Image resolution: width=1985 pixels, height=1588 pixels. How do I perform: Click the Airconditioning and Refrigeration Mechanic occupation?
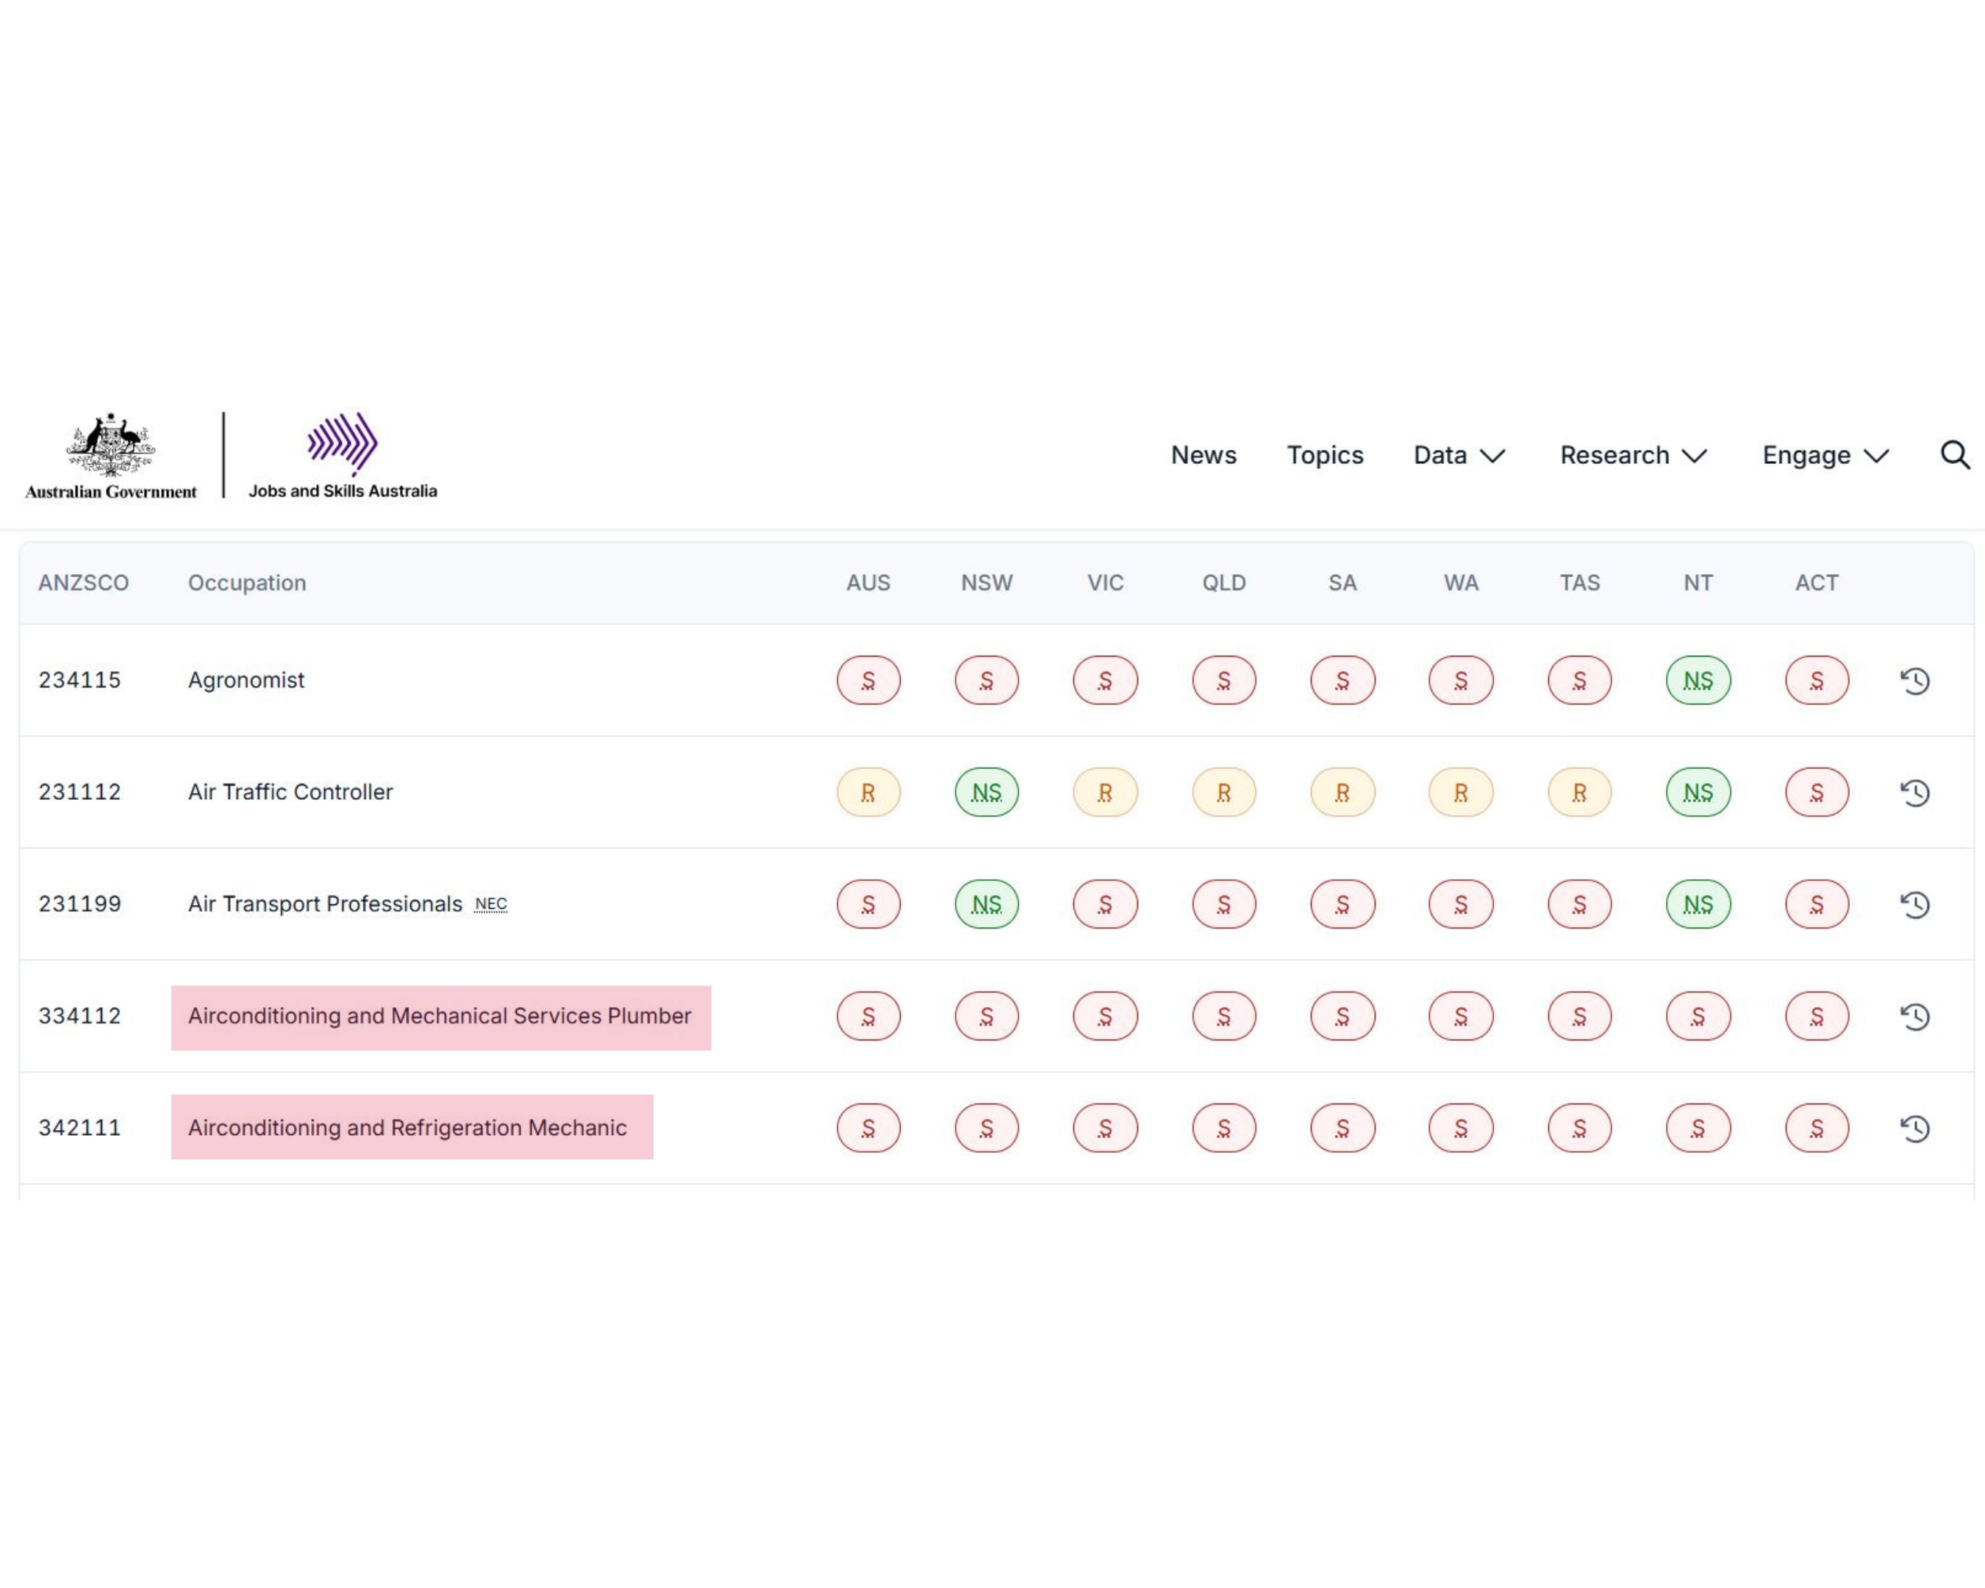point(407,1128)
